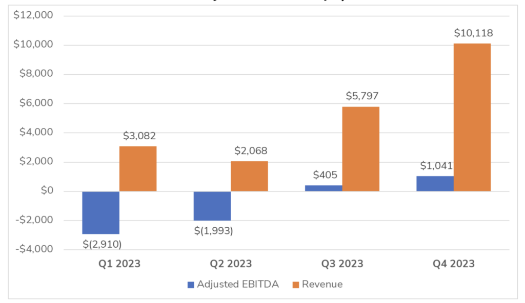Select the $10,118 data label

(473, 33)
